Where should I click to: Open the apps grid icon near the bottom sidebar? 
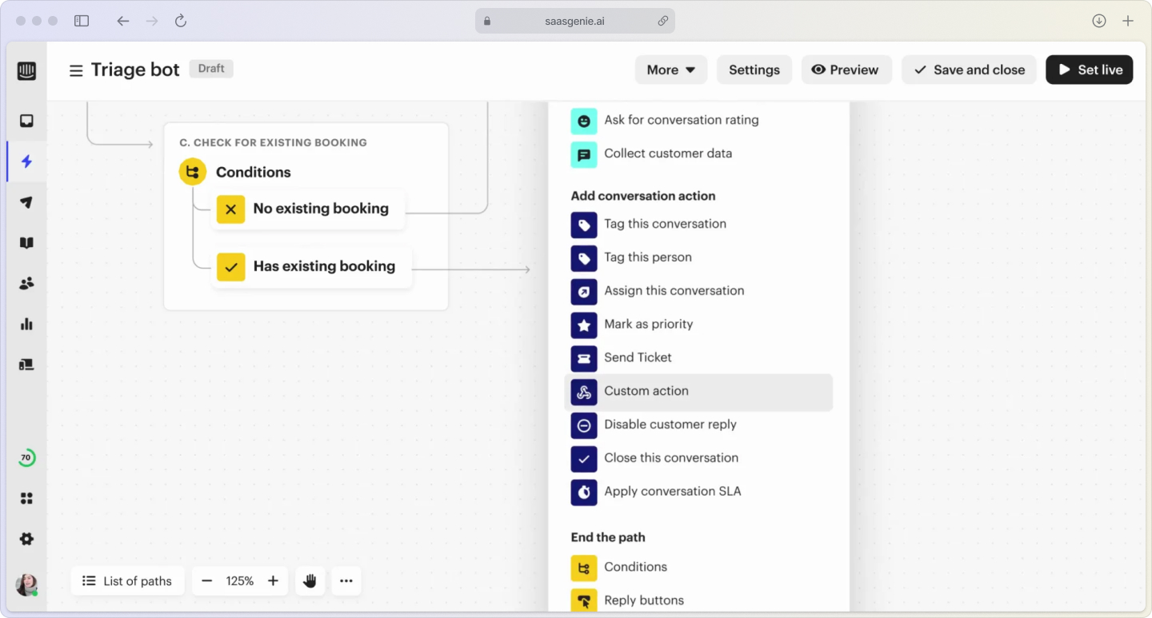26,497
